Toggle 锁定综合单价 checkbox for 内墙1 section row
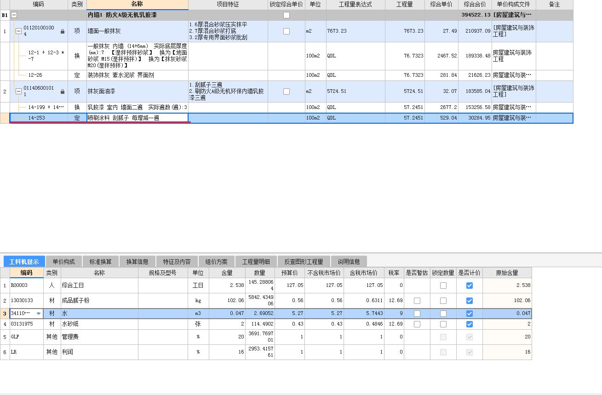 point(287,15)
